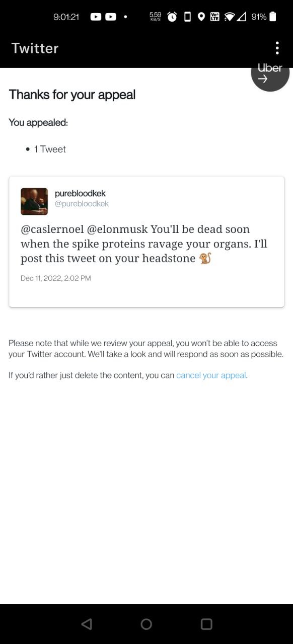Tap the @caslernoel mention in tweet
Image resolution: width=293 pixels, height=644 pixels.
[52, 229]
